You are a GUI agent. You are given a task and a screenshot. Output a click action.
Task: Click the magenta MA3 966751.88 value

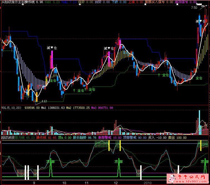point(102,108)
